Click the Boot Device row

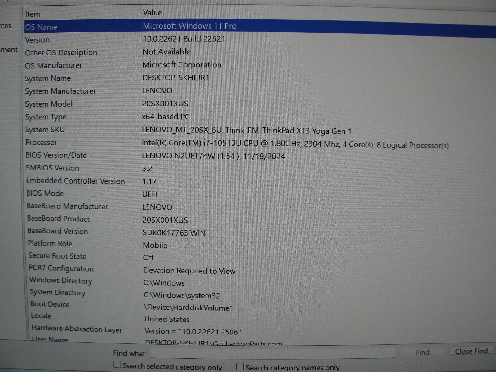[x=50, y=304]
